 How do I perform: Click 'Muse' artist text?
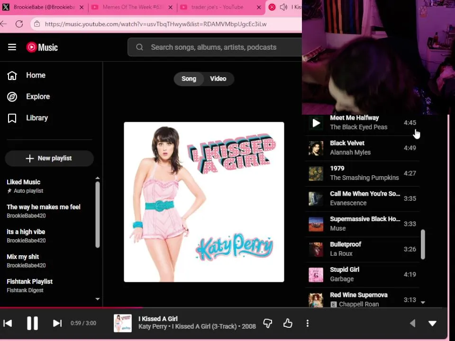click(338, 228)
